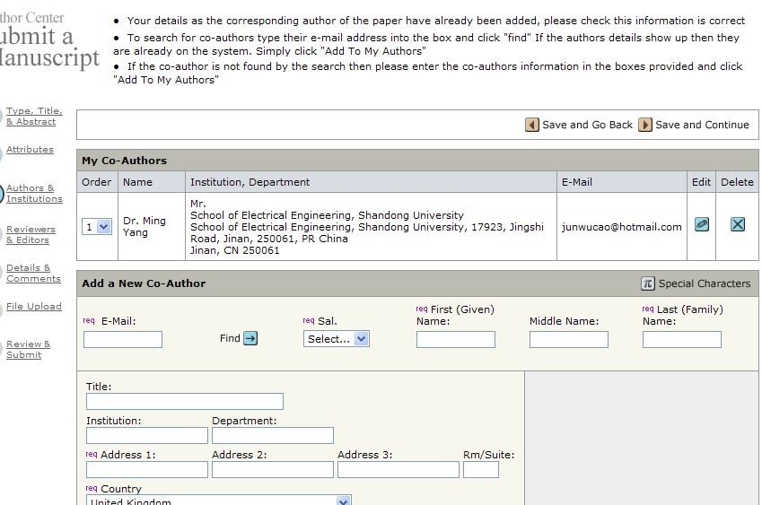
Task: Open the File Upload step
Action: pyautogui.click(x=34, y=307)
